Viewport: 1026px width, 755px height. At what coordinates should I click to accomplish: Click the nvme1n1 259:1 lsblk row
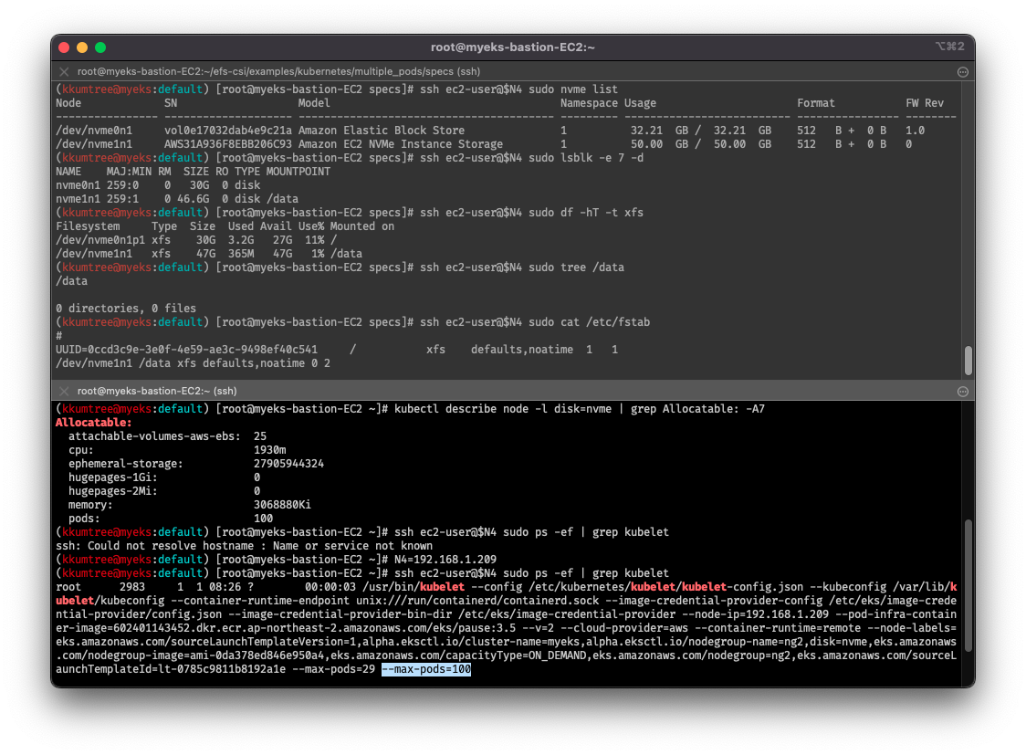click(177, 199)
